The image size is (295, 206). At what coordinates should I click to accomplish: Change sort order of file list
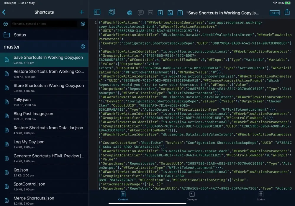tap(83, 24)
